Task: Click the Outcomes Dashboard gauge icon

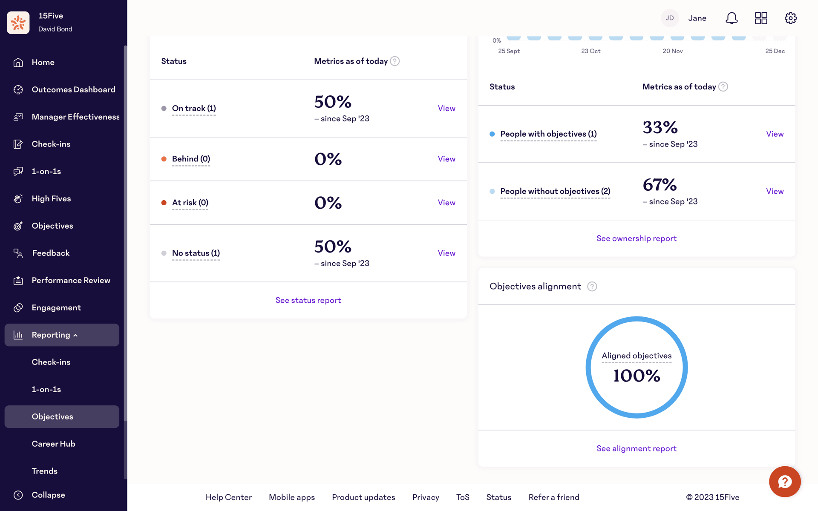Action: (x=18, y=89)
